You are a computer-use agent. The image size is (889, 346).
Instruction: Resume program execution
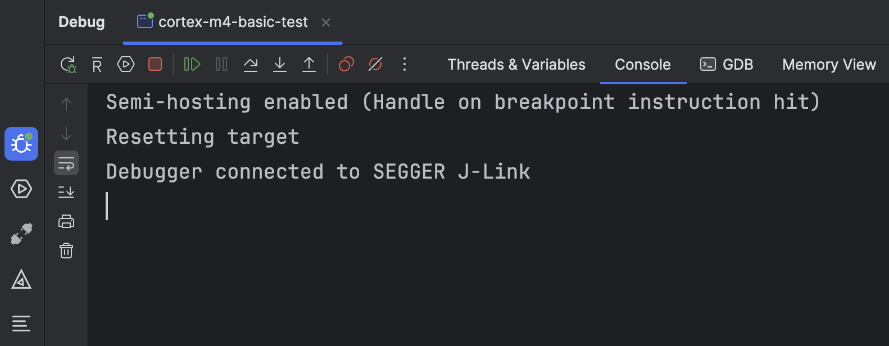point(192,64)
